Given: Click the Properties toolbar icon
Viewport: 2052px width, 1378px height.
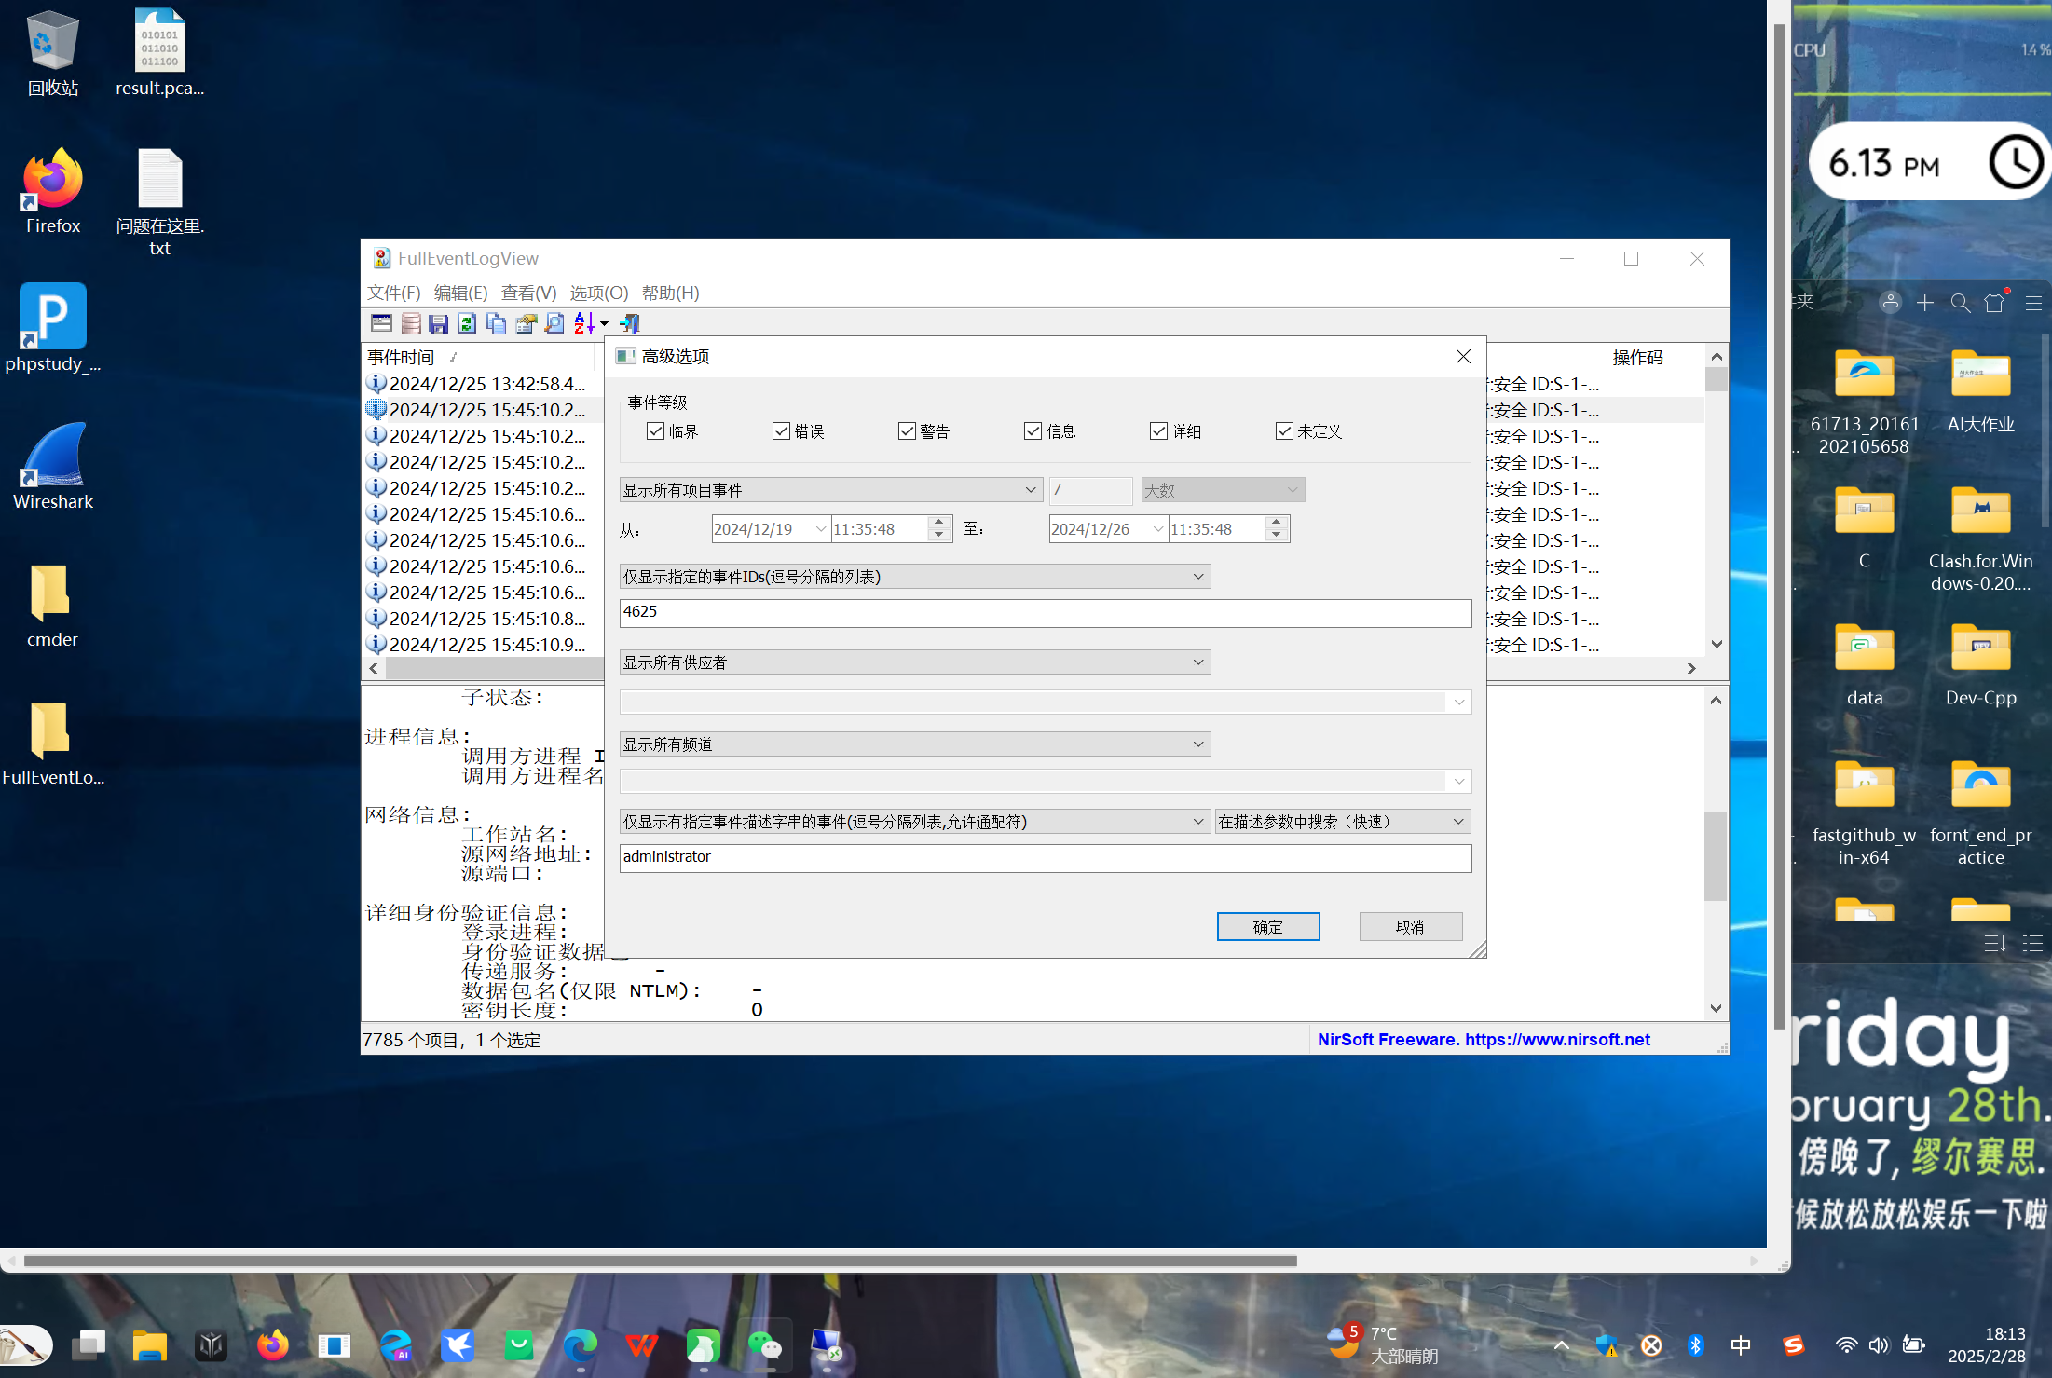Looking at the screenshot, I should click(526, 323).
